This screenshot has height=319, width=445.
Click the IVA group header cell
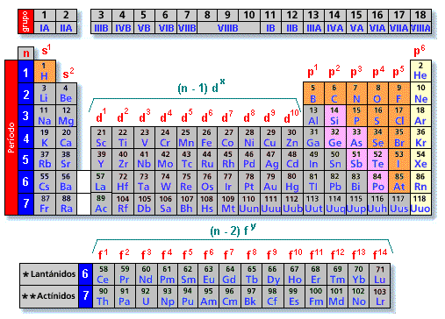point(334,28)
